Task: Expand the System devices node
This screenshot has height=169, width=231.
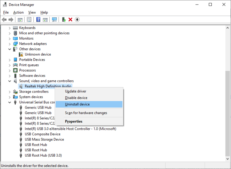Action: click(10, 97)
